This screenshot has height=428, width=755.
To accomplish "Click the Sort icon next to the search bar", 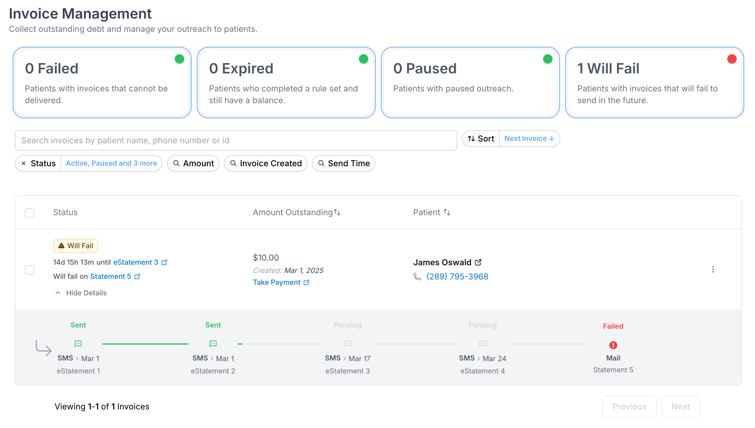I will pos(471,138).
